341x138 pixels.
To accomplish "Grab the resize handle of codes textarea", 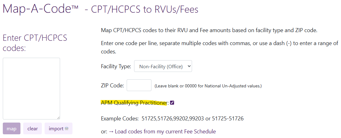I will [x=58, y=117].
